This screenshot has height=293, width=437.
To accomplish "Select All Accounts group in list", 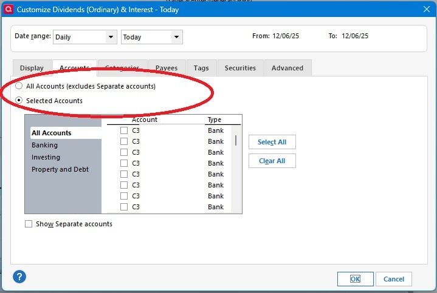I will (x=66, y=133).
